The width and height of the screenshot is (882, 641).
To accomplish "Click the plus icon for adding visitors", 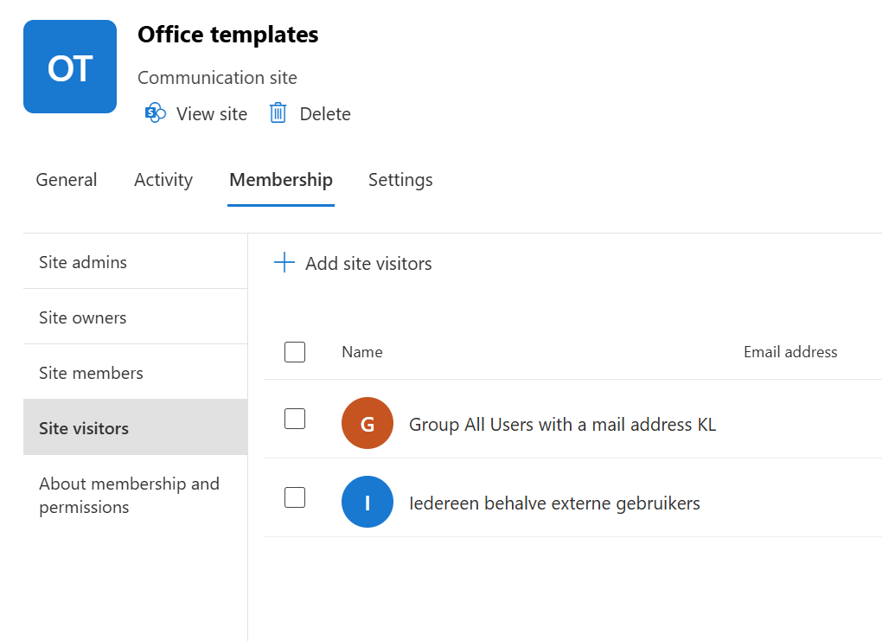I will [x=284, y=263].
